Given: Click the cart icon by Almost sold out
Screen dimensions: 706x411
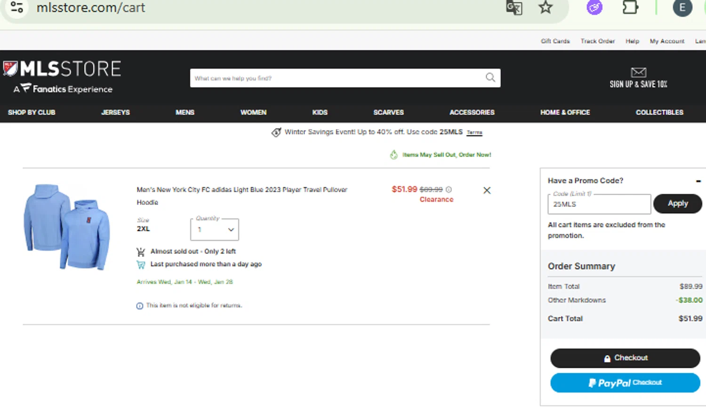Looking at the screenshot, I should pos(140,252).
